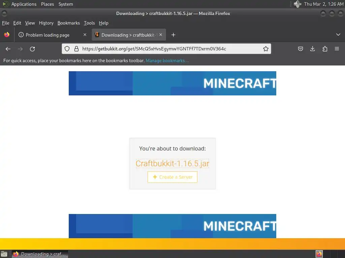Click the Firefox icon in the bottom-right panel
345x258 pixels.
tap(319, 254)
